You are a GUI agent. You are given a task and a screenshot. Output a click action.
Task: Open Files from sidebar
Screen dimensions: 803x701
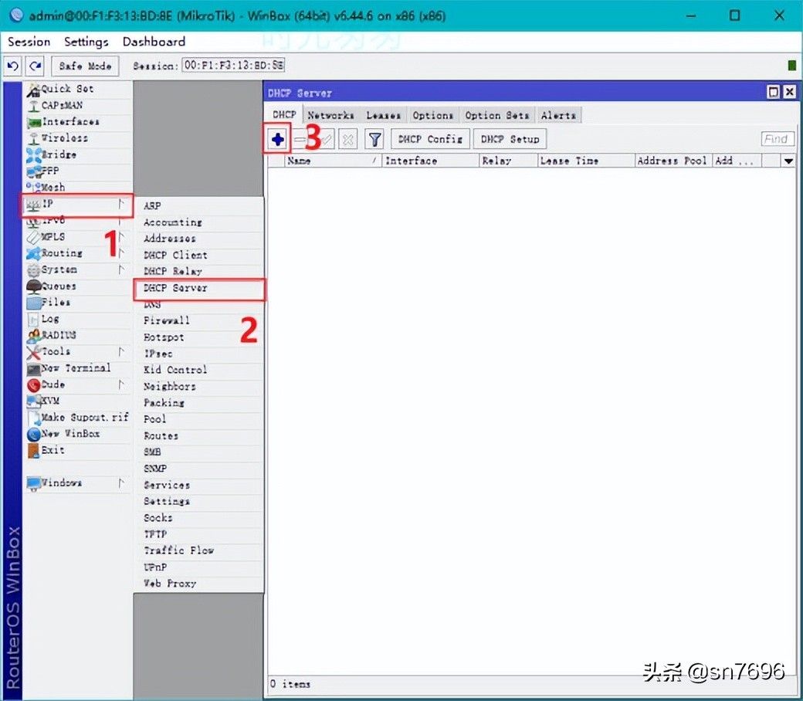click(77, 302)
